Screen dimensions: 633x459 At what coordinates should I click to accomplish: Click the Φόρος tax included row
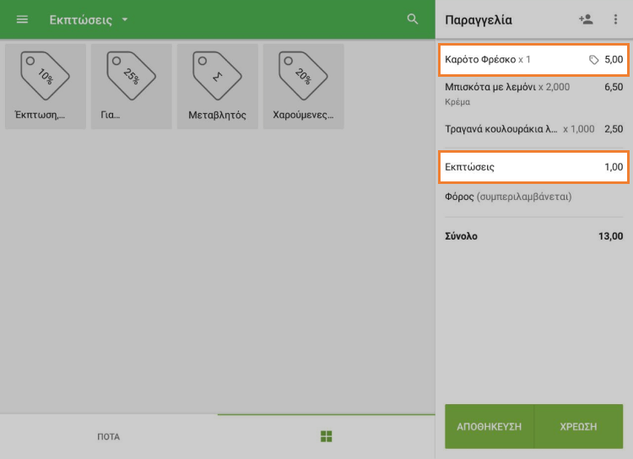533,197
